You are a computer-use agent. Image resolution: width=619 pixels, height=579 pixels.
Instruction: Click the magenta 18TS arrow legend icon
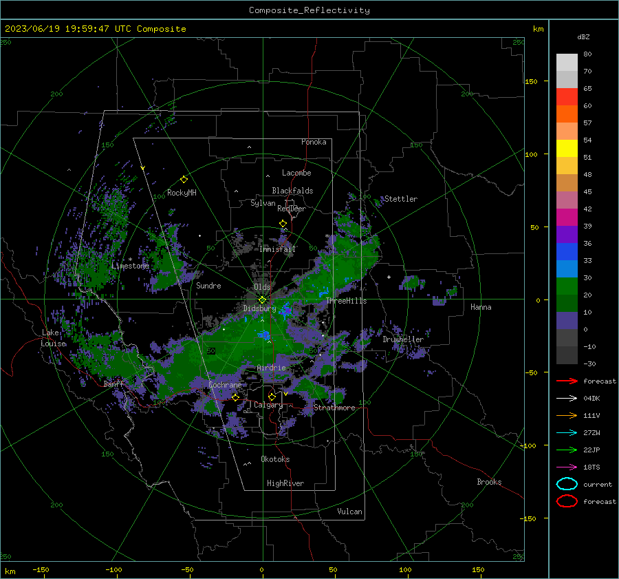click(x=567, y=467)
